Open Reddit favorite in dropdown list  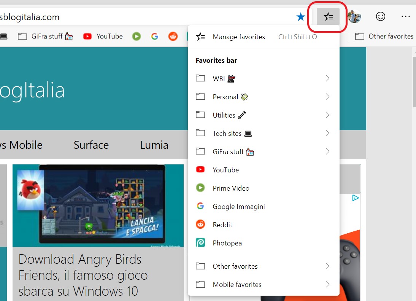[x=264, y=225]
